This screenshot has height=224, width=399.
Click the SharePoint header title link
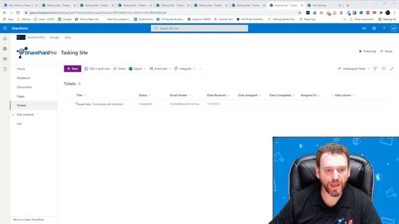(x=19, y=28)
